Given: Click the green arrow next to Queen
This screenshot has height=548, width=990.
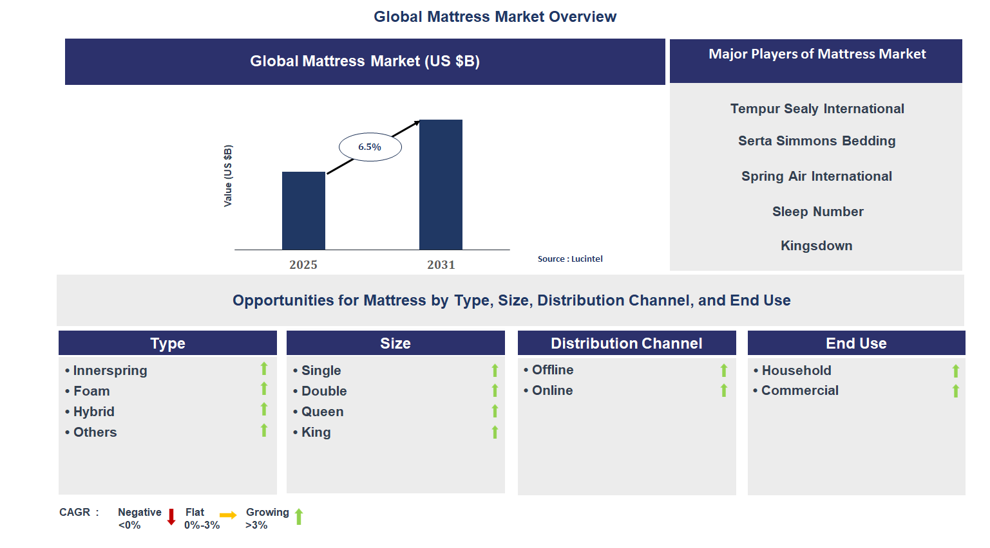Looking at the screenshot, I should point(494,410).
